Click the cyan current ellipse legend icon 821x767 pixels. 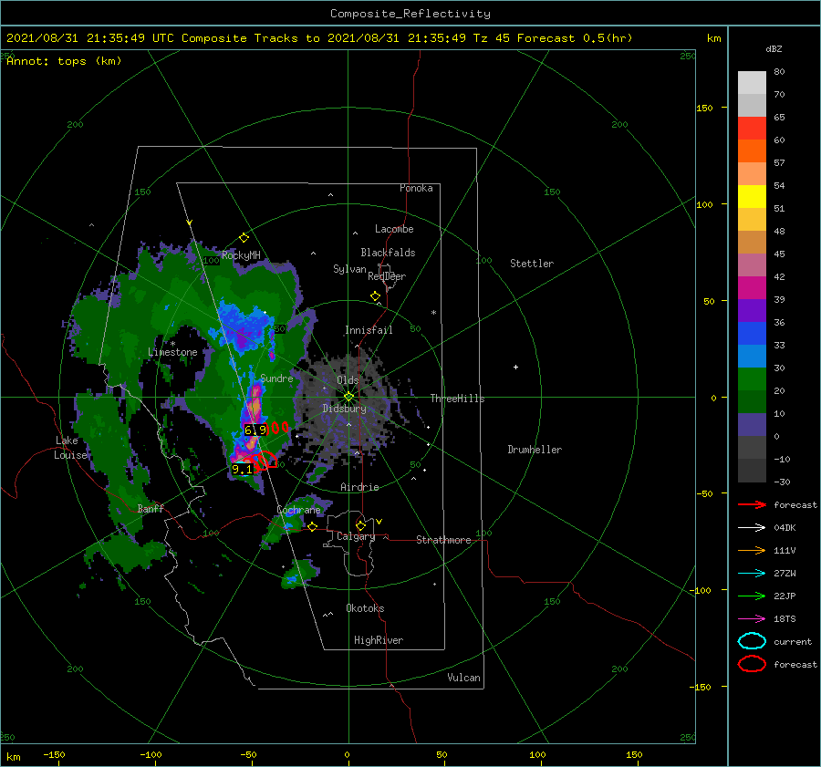(x=752, y=641)
